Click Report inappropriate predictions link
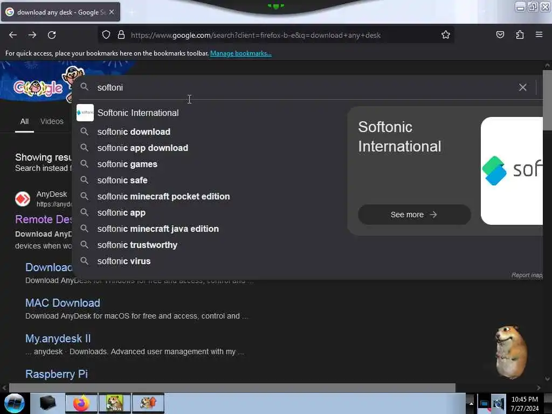 (x=527, y=275)
